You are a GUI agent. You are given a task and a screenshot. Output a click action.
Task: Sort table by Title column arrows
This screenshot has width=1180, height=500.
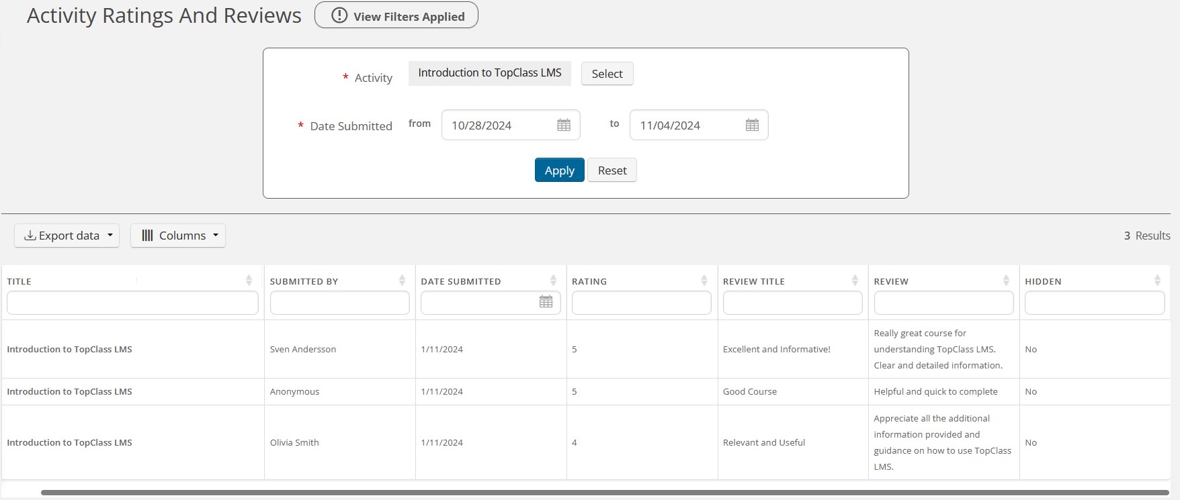tap(249, 281)
